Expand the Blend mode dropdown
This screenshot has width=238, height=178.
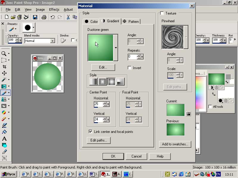coord(52,41)
